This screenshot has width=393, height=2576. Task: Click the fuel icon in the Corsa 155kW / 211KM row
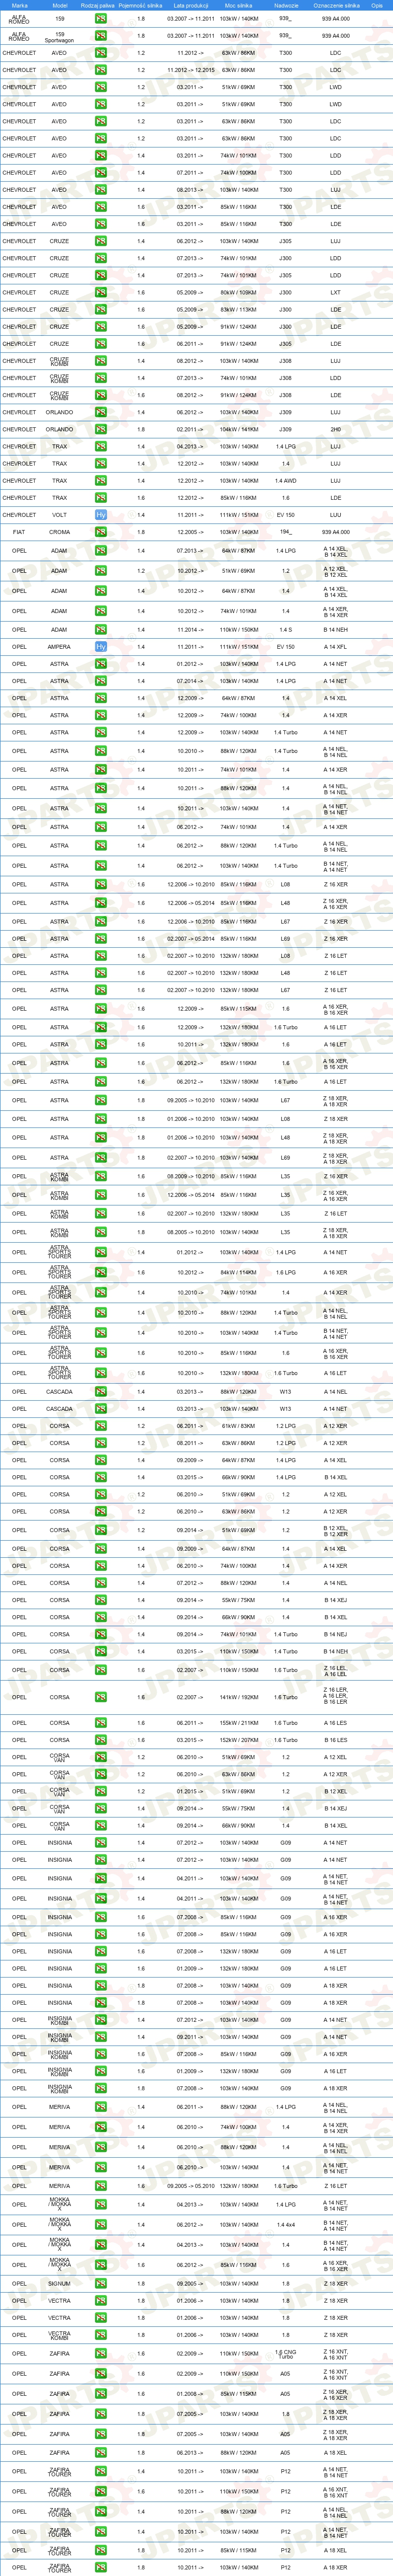101,1723
